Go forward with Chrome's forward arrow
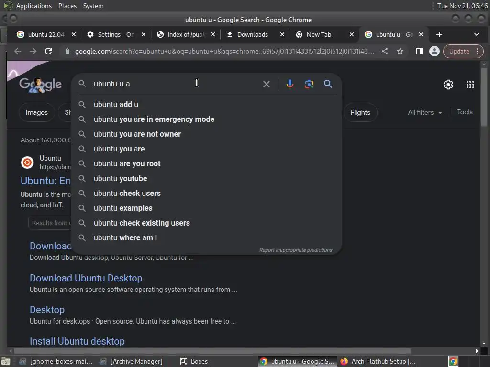The width and height of the screenshot is (490, 367). point(33,51)
